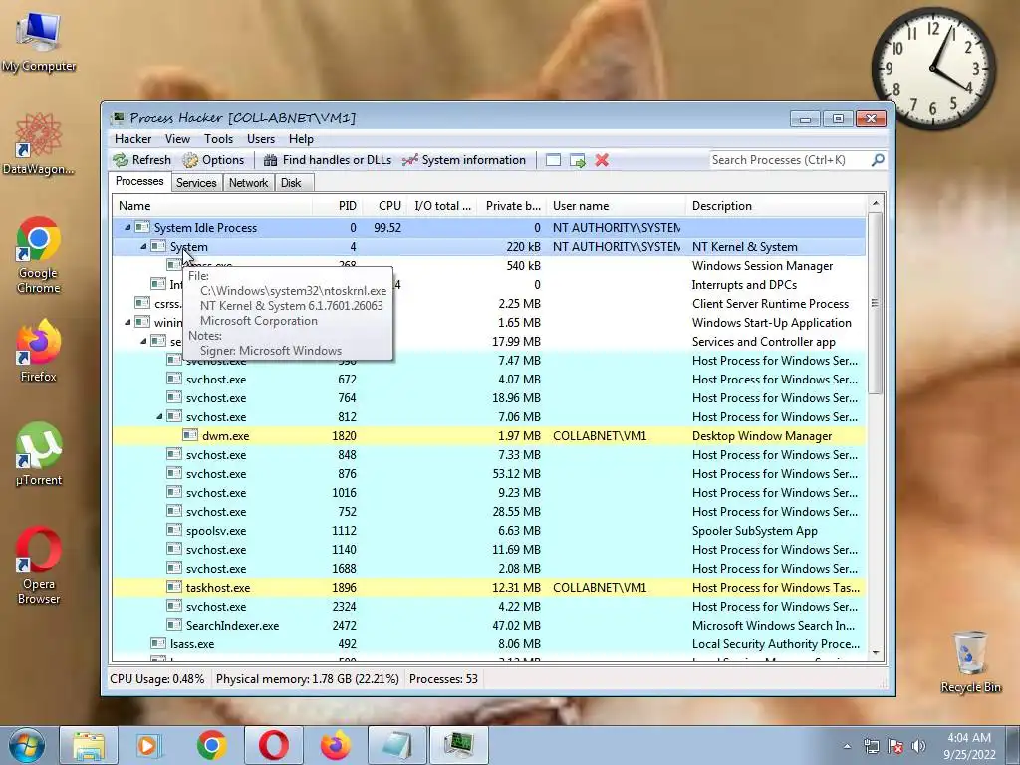Open Windows Explorer from taskbar
1020x765 pixels.
point(89,745)
